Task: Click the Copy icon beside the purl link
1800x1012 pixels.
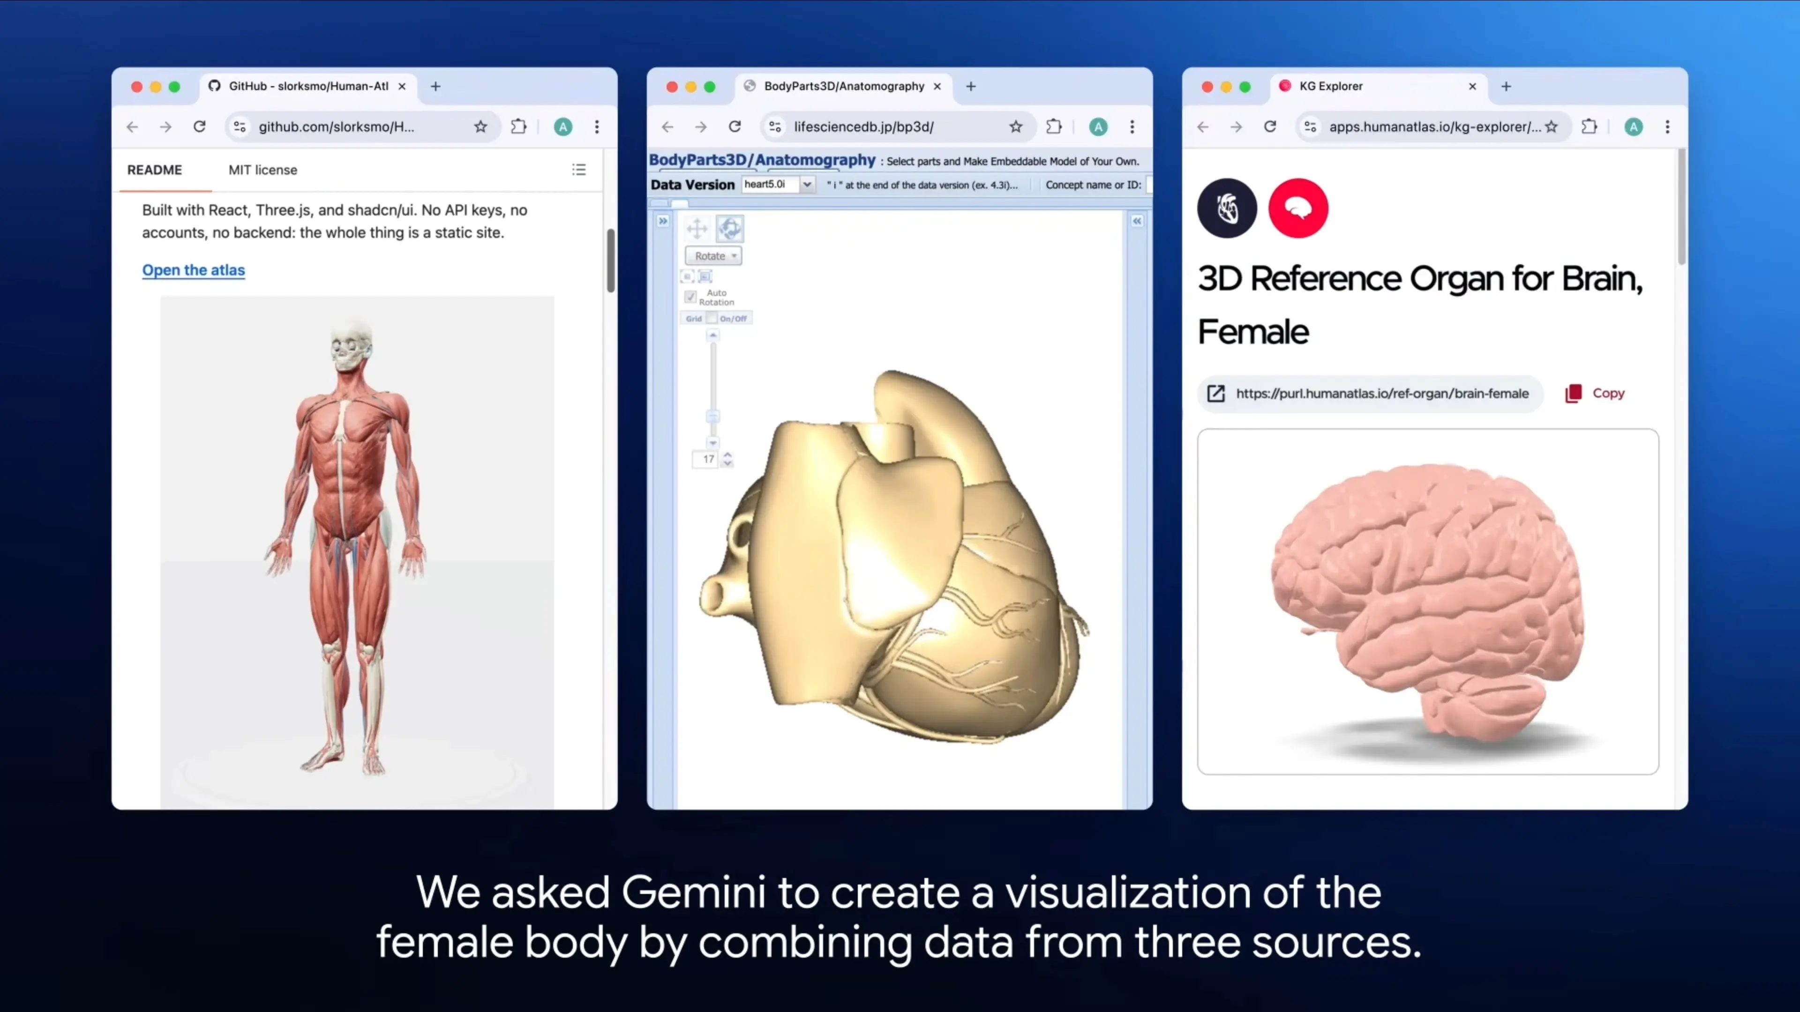Action: pyautogui.click(x=1574, y=393)
